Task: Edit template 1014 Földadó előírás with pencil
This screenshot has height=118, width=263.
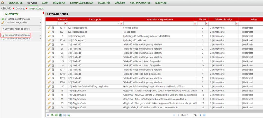Action: [x=49, y=28]
